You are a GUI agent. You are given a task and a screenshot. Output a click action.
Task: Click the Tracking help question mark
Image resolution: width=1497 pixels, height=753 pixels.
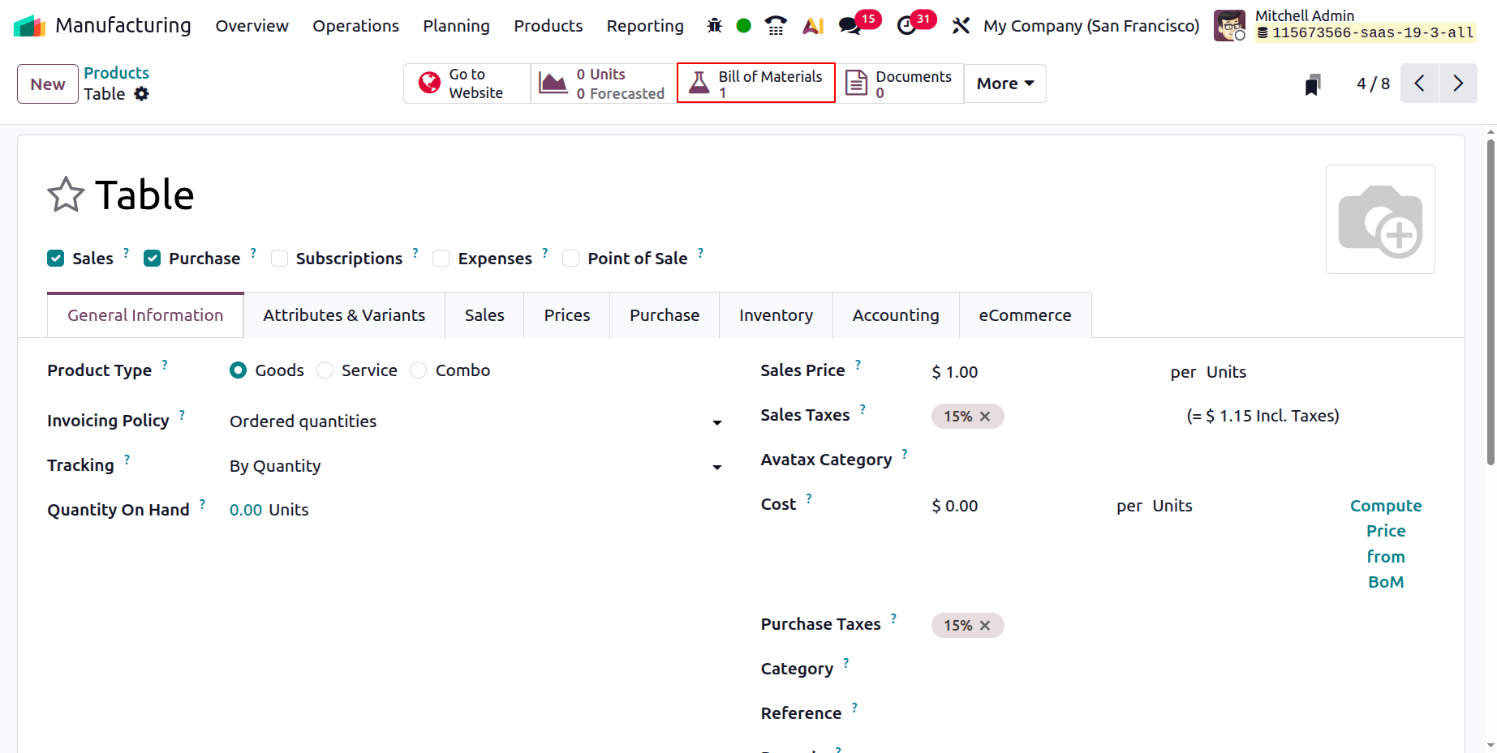tap(127, 460)
